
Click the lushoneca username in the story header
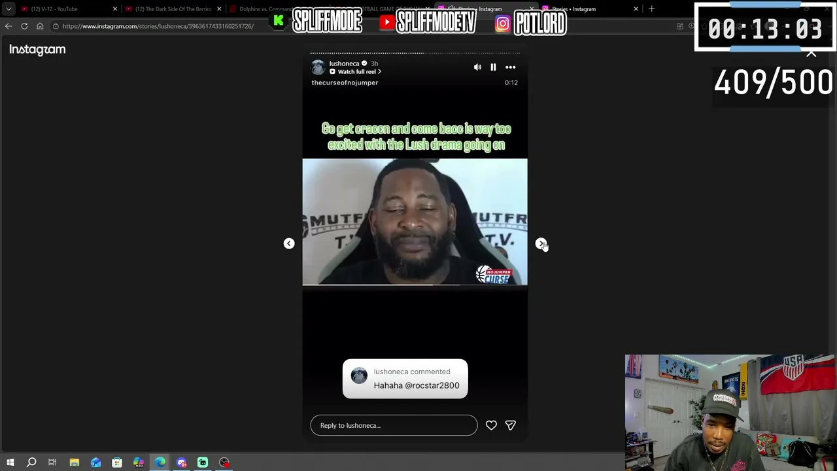(x=344, y=63)
